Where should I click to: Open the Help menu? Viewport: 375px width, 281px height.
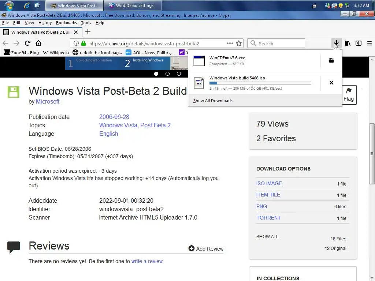coord(100,23)
